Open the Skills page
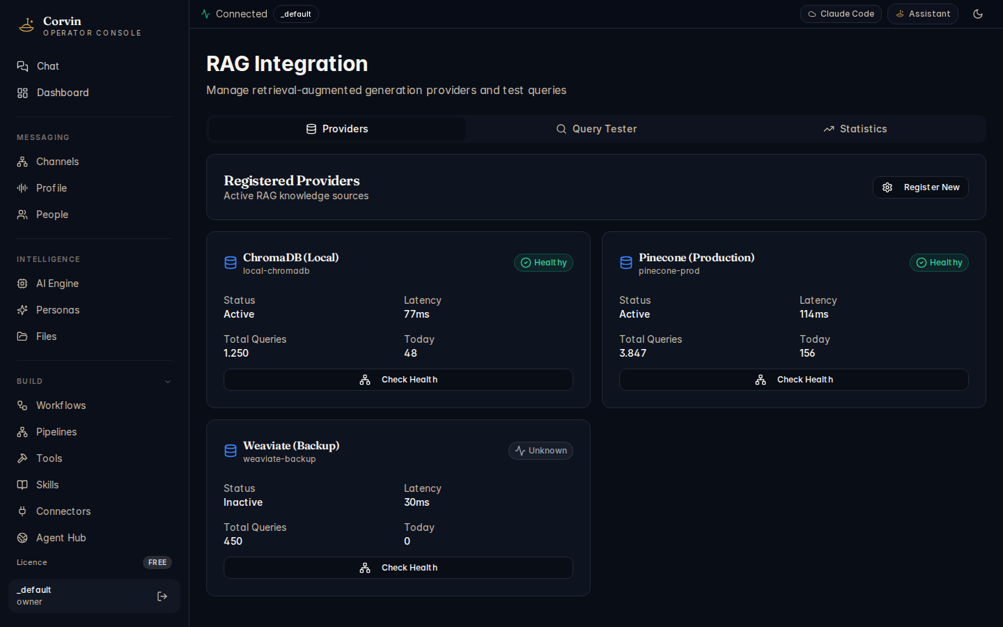Screen dimensions: 1003x627 94,485
